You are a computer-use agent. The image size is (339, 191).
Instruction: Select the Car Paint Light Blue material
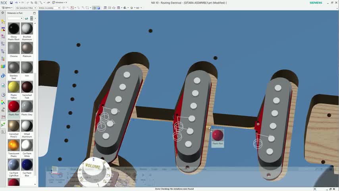pos(13,168)
